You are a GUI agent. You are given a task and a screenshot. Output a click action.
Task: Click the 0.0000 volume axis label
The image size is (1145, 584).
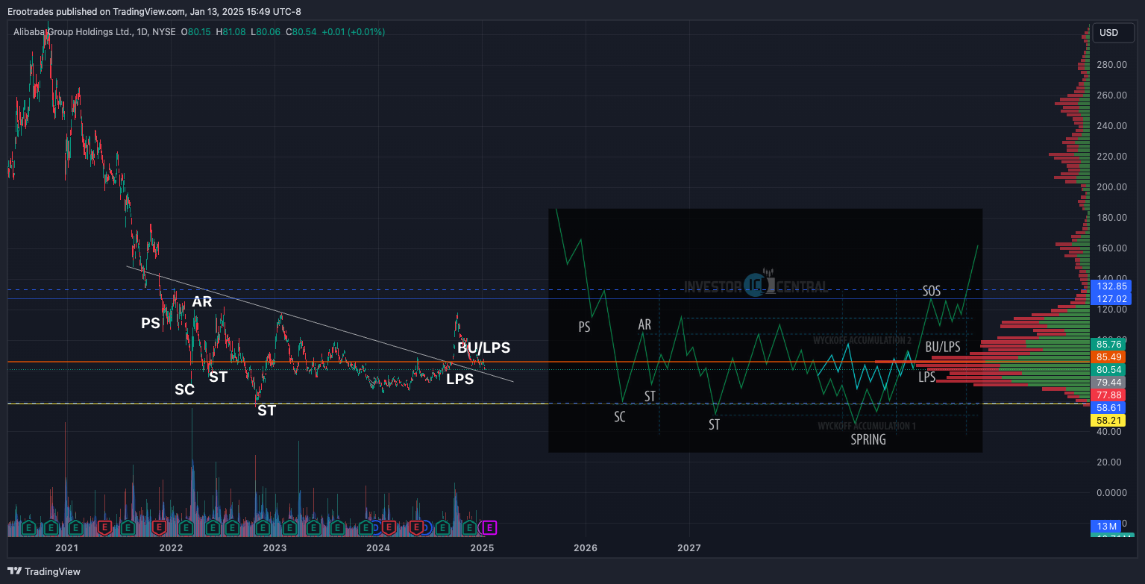(1111, 493)
